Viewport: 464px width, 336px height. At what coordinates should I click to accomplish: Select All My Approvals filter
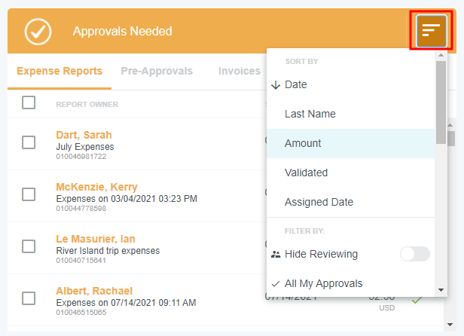[x=323, y=283]
